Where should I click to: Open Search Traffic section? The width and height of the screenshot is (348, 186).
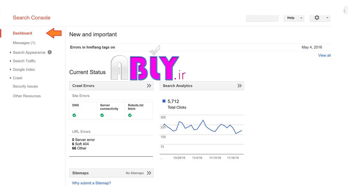[x=24, y=61]
